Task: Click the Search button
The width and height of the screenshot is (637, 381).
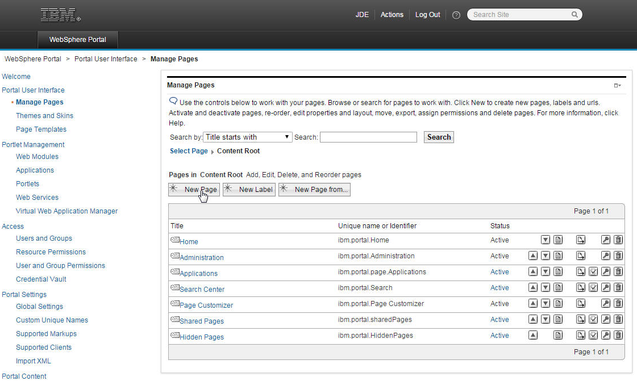Action: tap(439, 137)
